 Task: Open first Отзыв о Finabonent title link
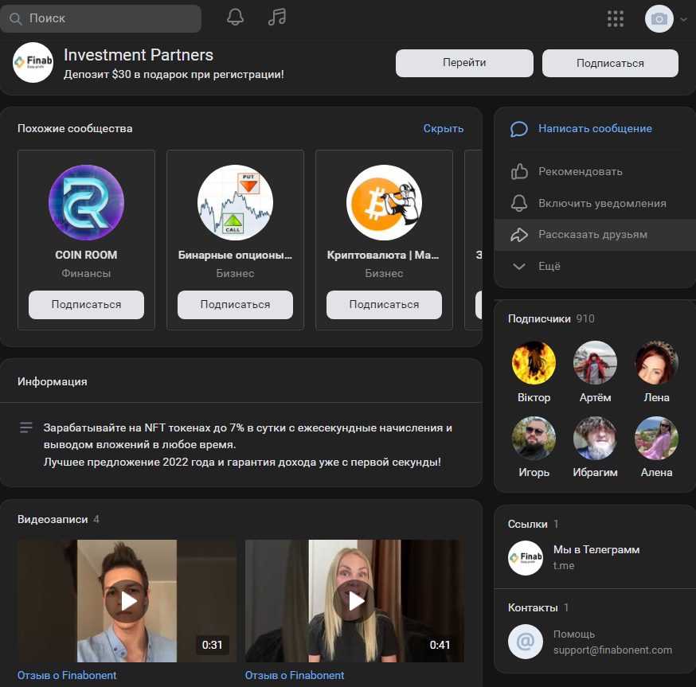(67, 675)
